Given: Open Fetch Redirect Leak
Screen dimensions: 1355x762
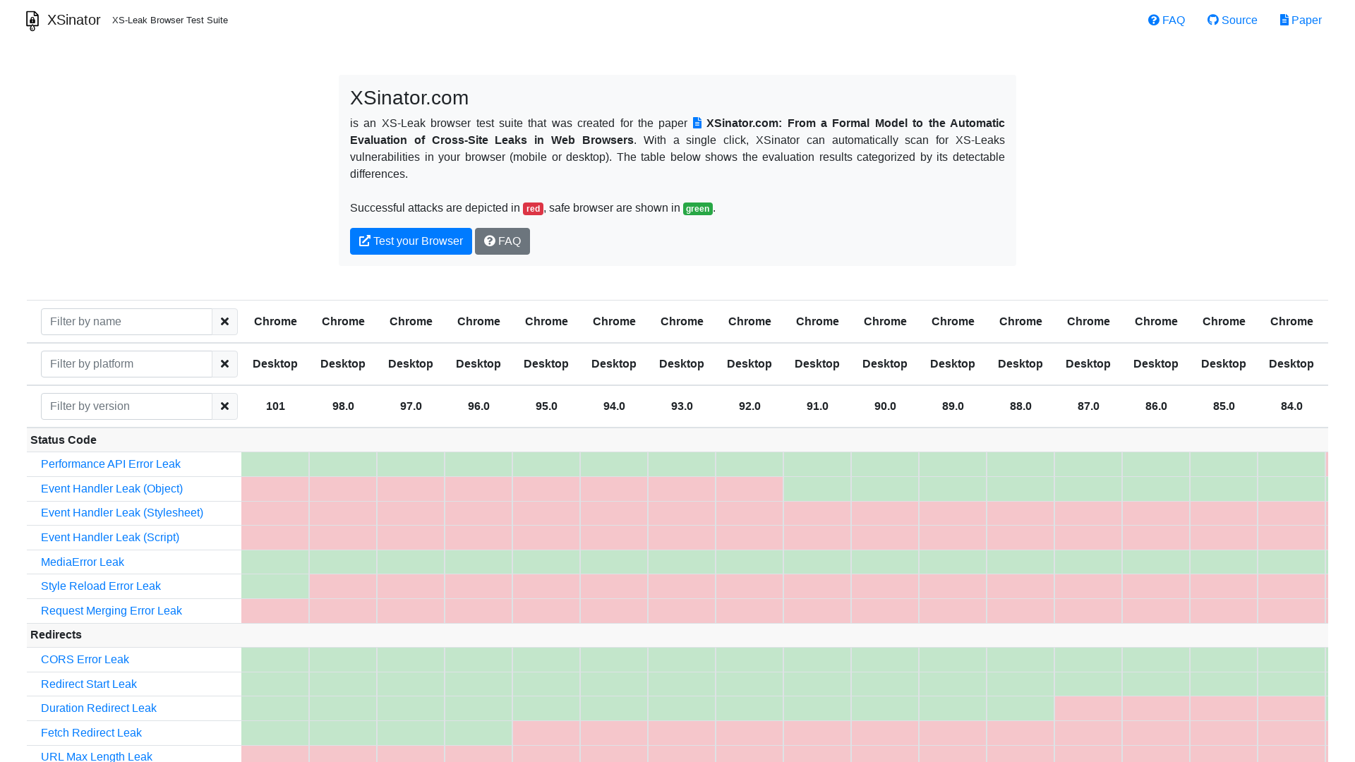Looking at the screenshot, I should click(x=91, y=733).
